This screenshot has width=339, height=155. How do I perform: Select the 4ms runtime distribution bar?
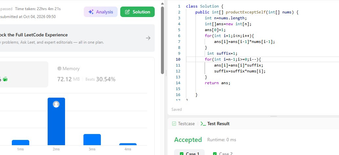(128, 144)
